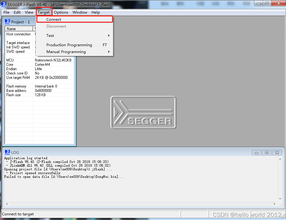Click the Cortex-M4 core value

click(42, 65)
